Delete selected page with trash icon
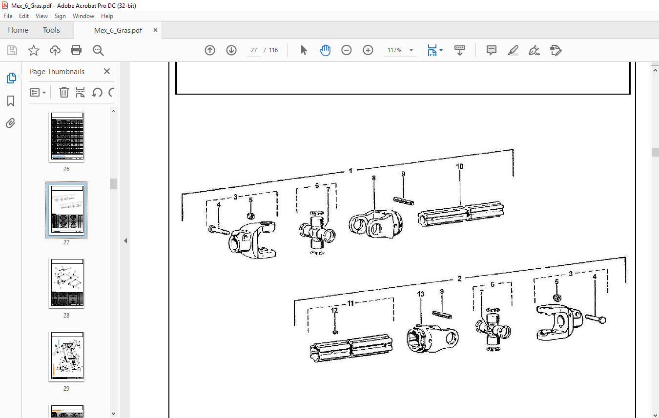 [x=64, y=92]
